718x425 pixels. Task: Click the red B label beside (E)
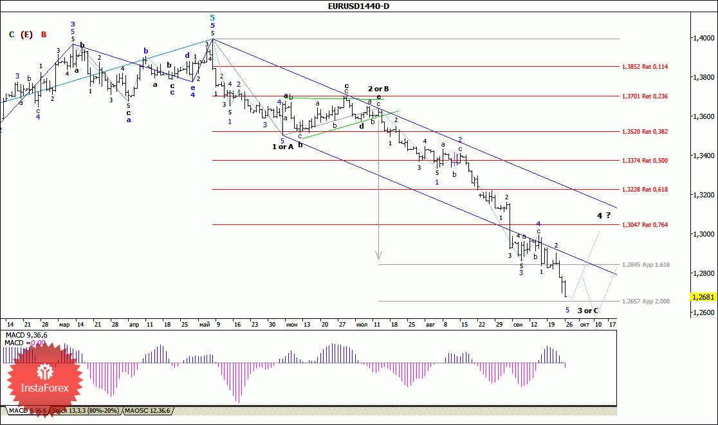(44, 35)
